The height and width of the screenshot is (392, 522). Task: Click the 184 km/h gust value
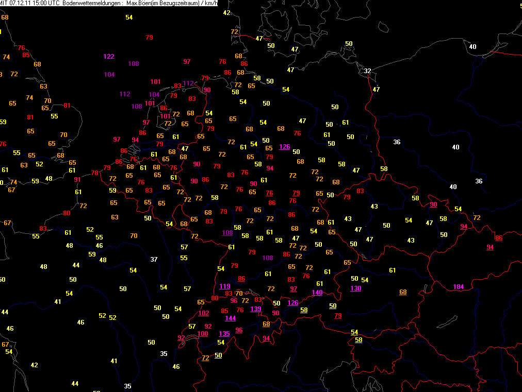point(458,287)
